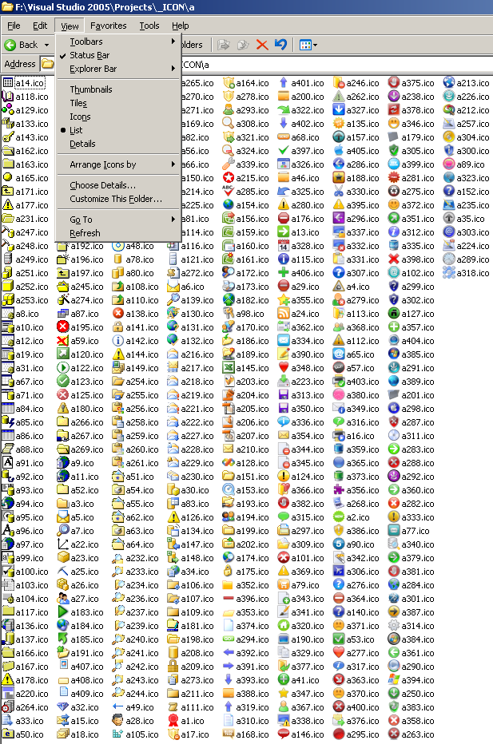Viewport: 493px width, 744px height.
Task: Open the Favorites menu
Action: pos(109,26)
